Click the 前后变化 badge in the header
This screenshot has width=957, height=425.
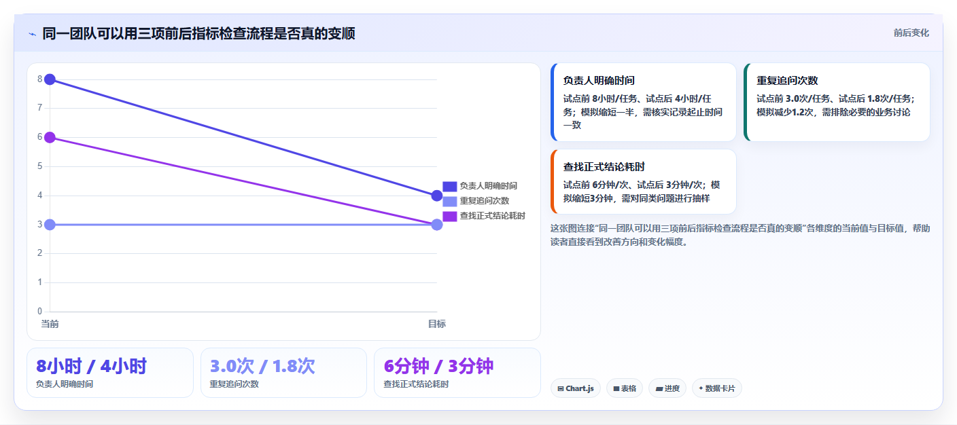click(911, 33)
